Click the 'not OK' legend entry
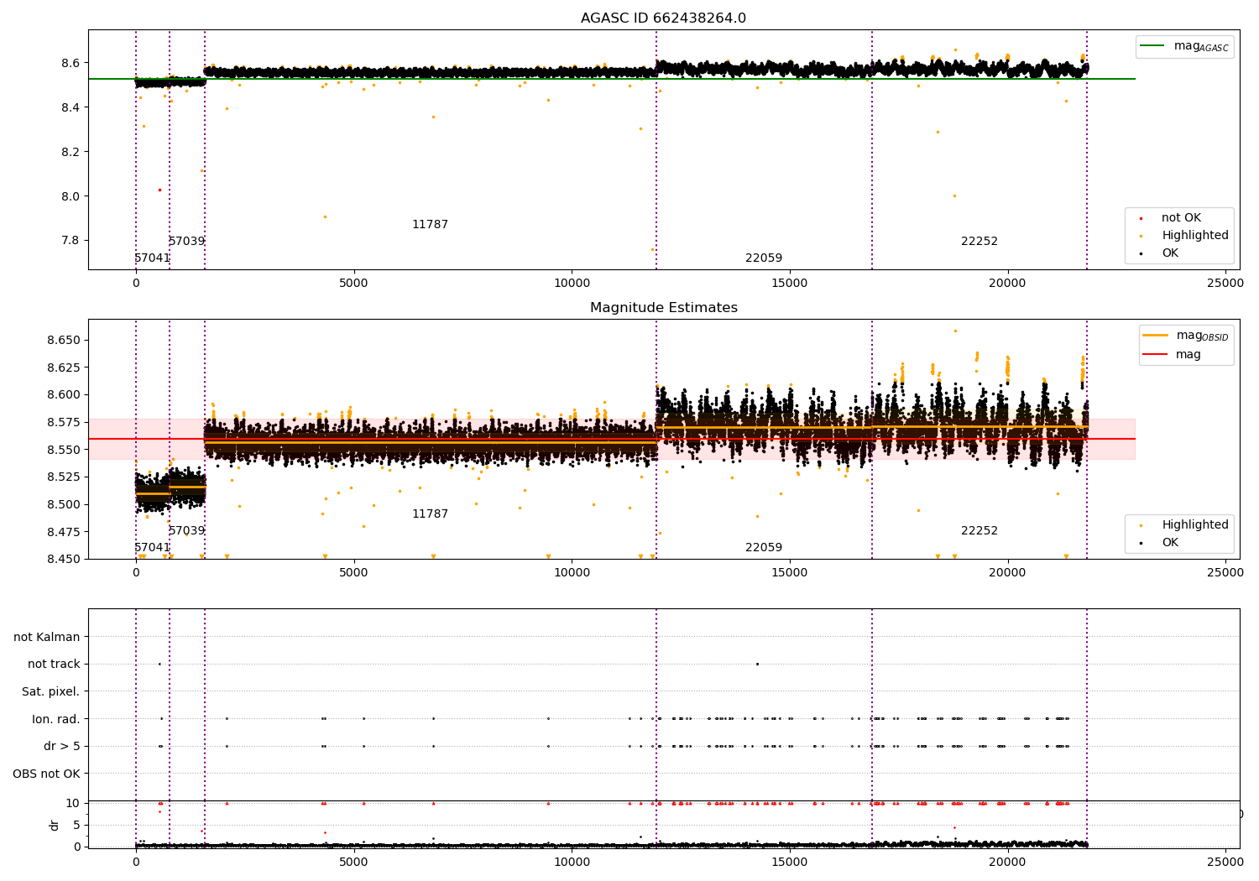The width and height of the screenshot is (1259, 881). coord(1181,218)
